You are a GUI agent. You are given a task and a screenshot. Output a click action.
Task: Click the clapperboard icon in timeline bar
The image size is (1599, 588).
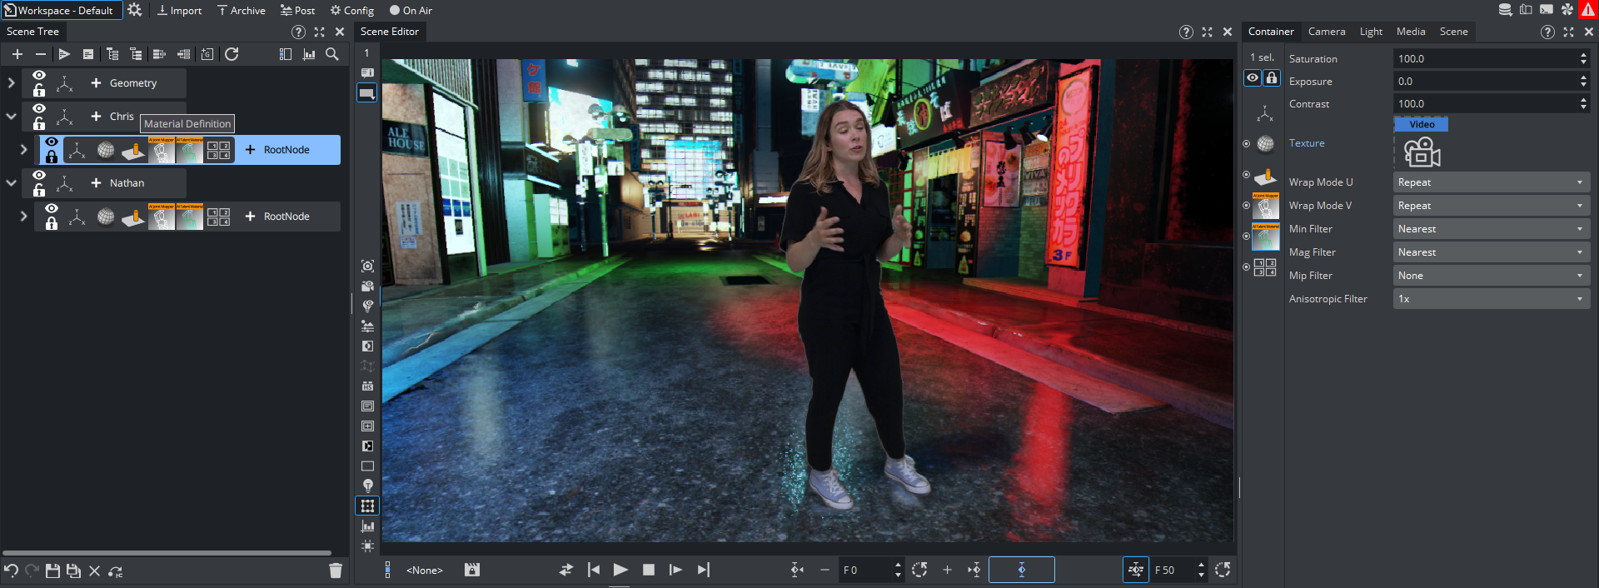click(472, 570)
